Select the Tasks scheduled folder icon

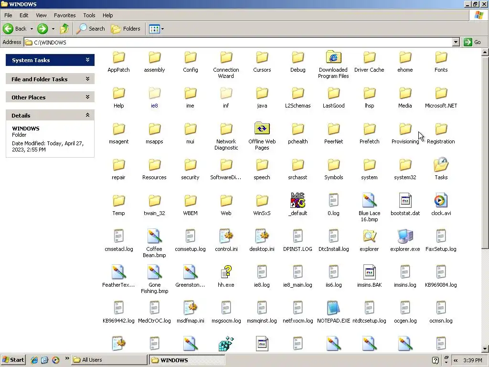tap(441, 164)
